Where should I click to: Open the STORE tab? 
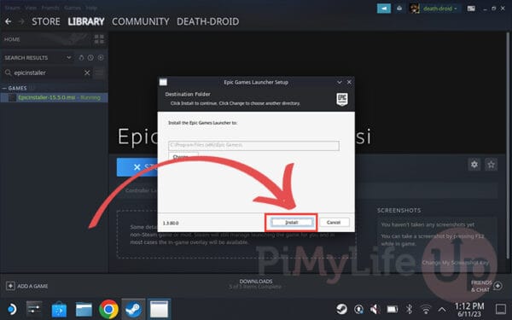(46, 21)
